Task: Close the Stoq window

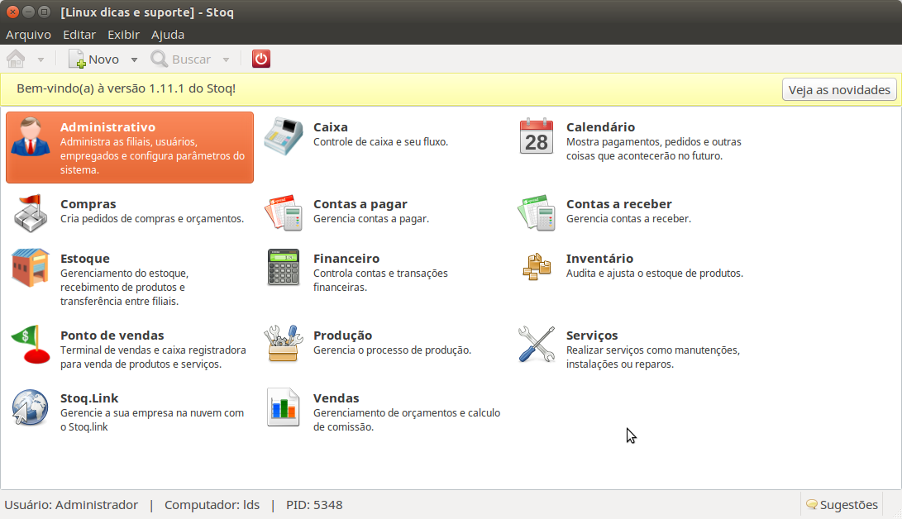Action: [x=12, y=12]
